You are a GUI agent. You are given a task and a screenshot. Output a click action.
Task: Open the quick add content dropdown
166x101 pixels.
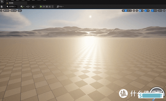22,7
